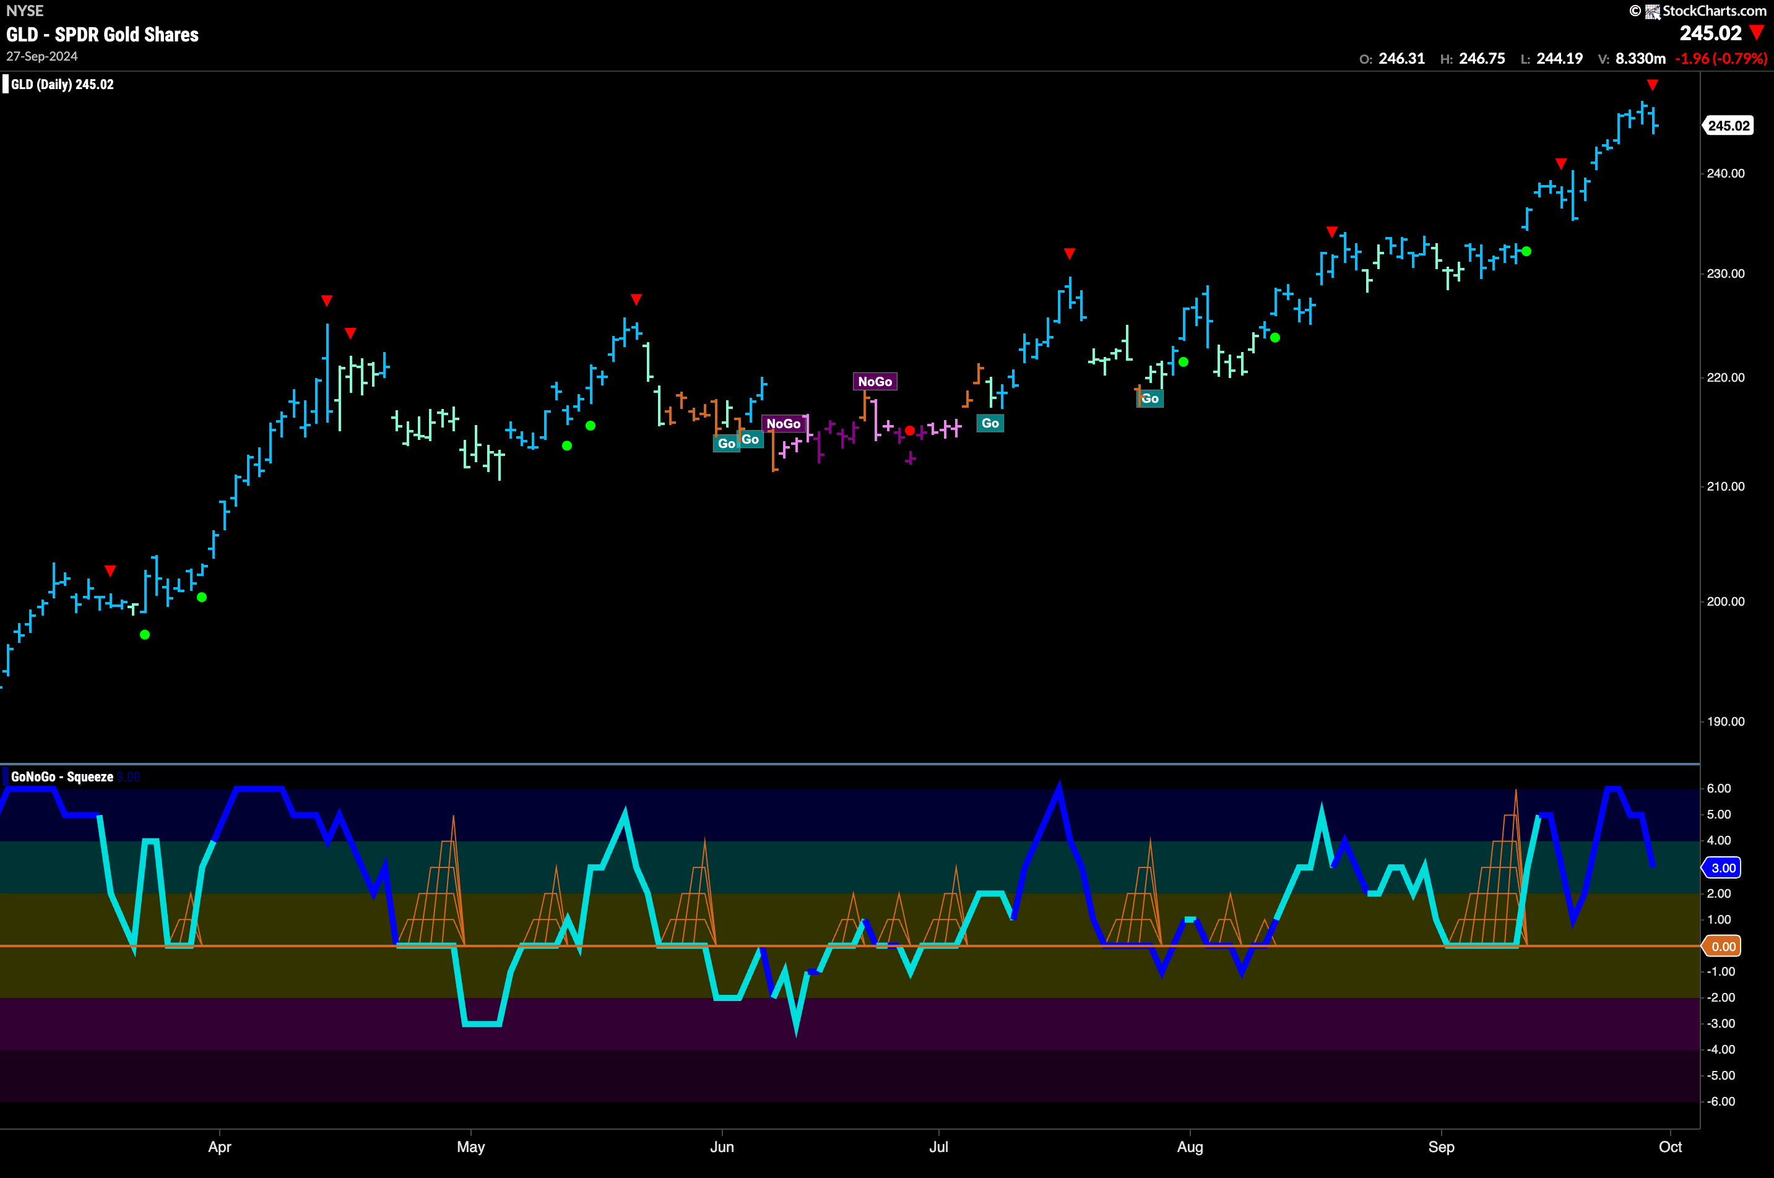Click the NoGo label in early June
Image resolution: width=1774 pixels, height=1178 pixels.
point(783,424)
